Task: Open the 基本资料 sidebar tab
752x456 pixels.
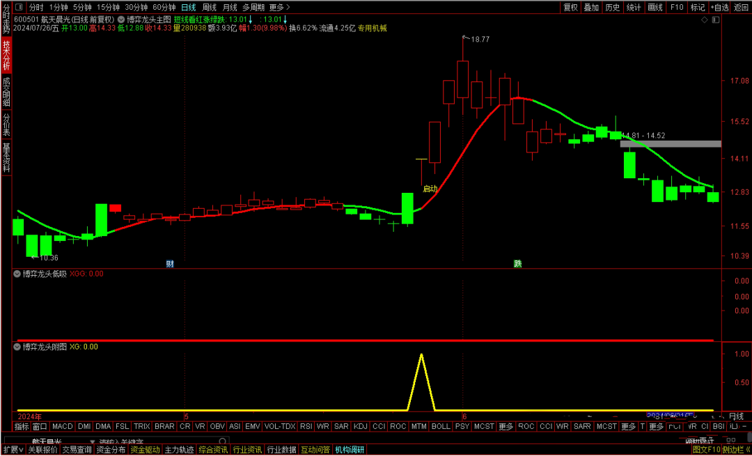Action: [x=6, y=157]
